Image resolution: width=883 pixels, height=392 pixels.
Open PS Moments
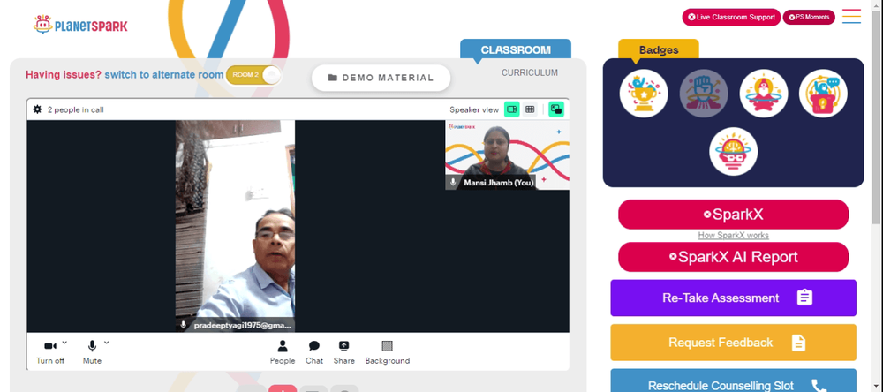tap(809, 17)
